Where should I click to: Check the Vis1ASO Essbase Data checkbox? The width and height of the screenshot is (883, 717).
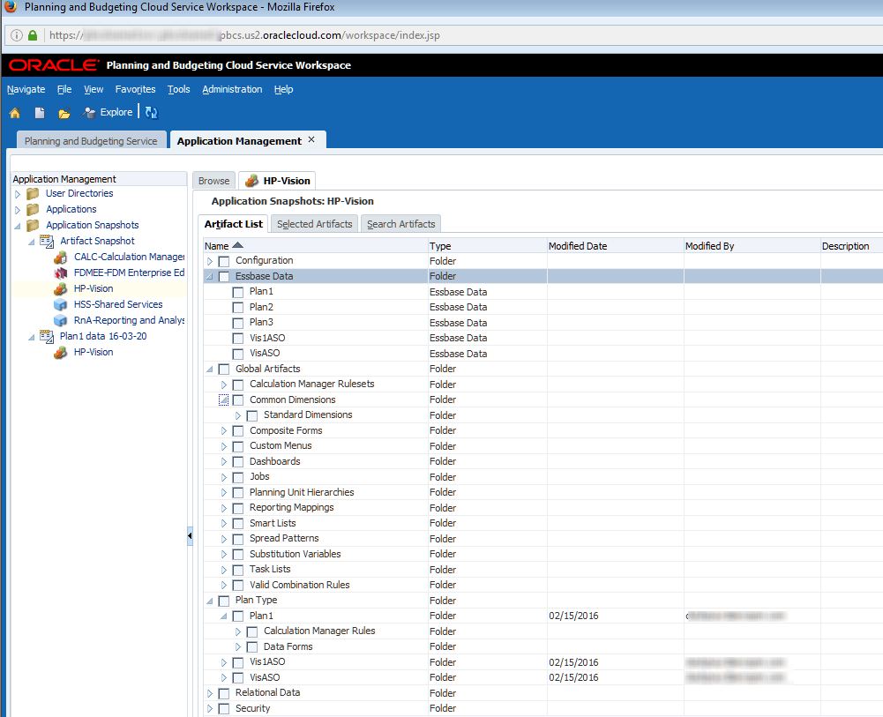[238, 339]
